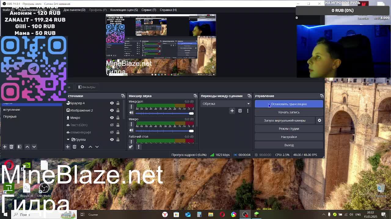Collapse the Группа group in sources

click(x=68, y=140)
